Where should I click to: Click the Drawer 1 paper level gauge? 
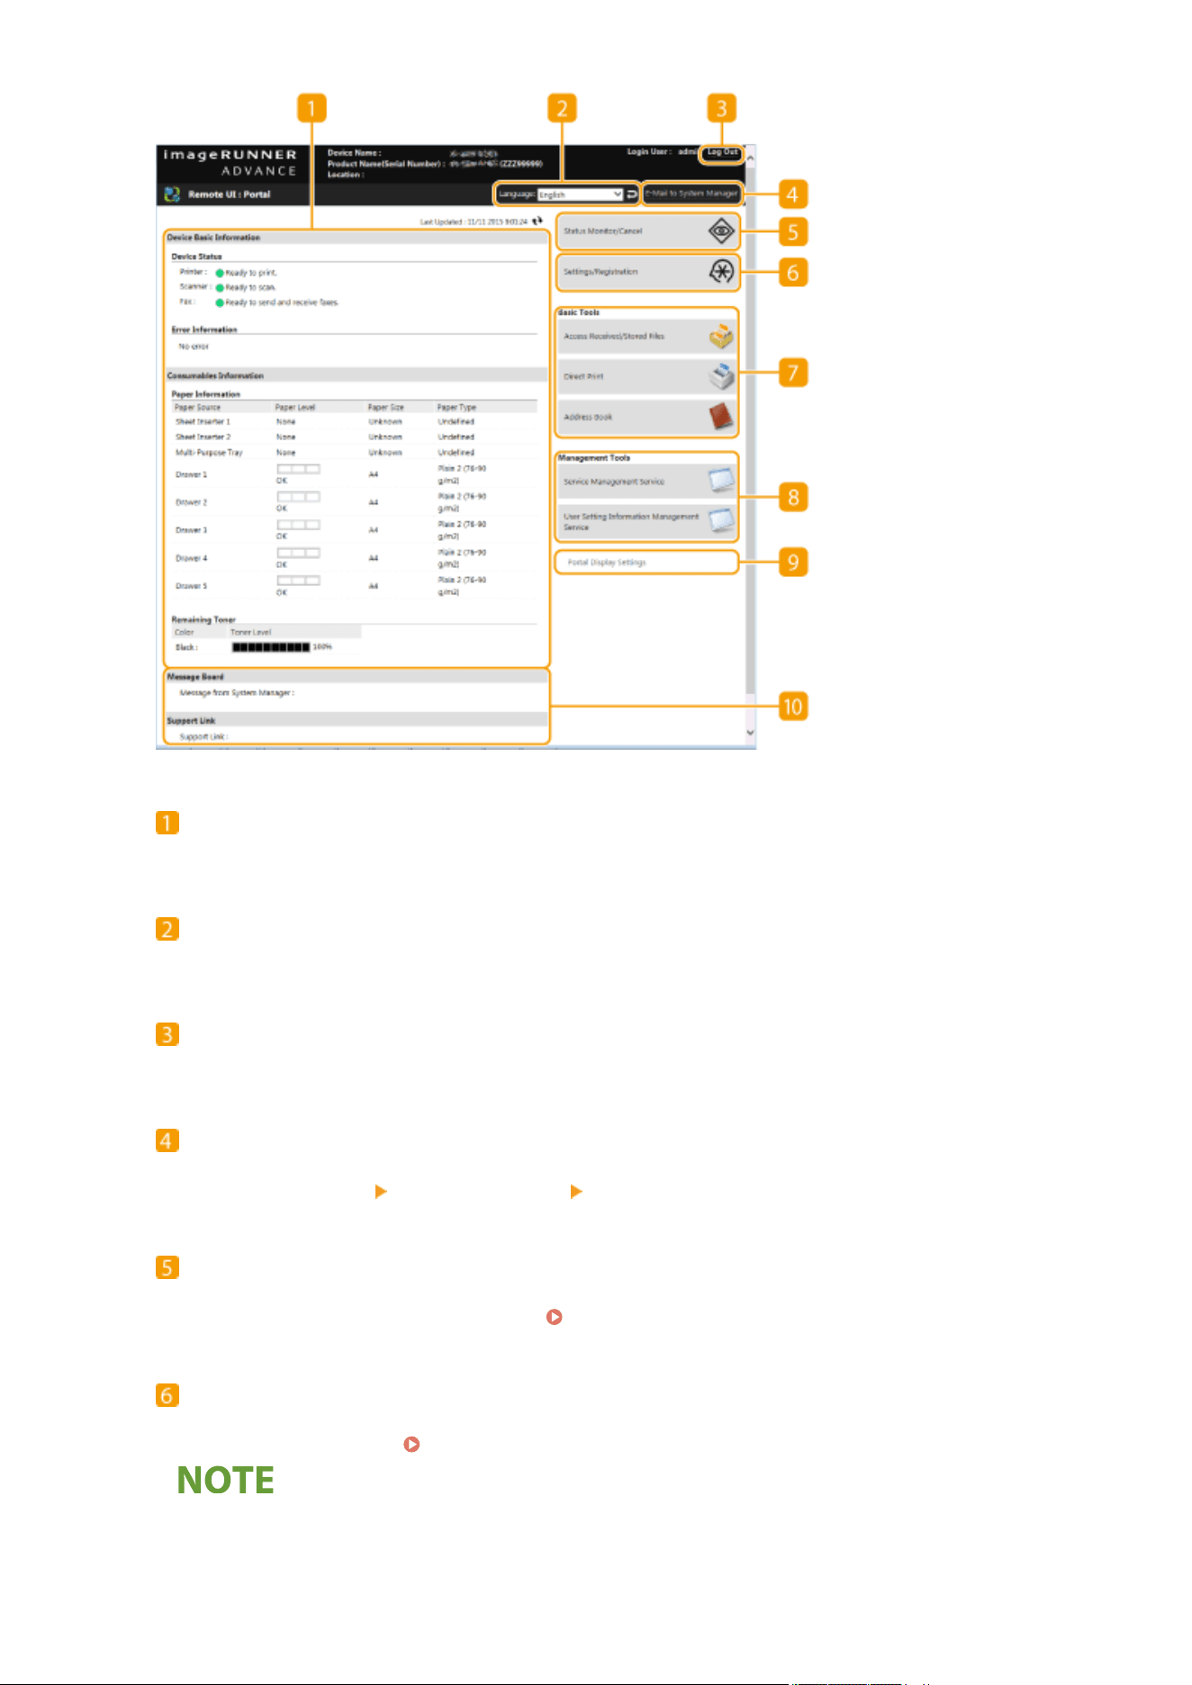tap(298, 469)
